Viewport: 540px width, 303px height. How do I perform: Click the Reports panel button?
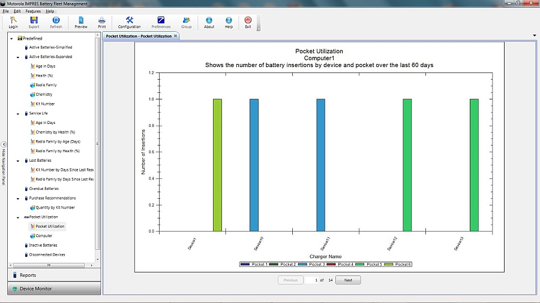click(54, 275)
